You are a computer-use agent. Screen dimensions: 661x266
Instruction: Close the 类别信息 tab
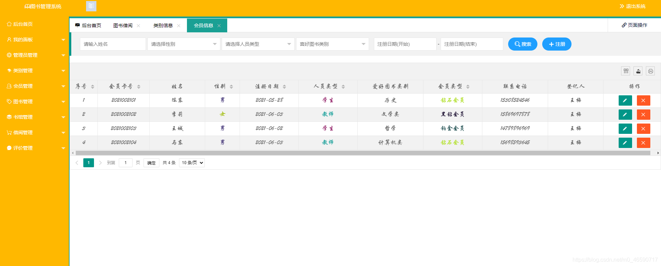tap(179, 25)
